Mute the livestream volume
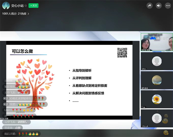 click(x=159, y=5)
